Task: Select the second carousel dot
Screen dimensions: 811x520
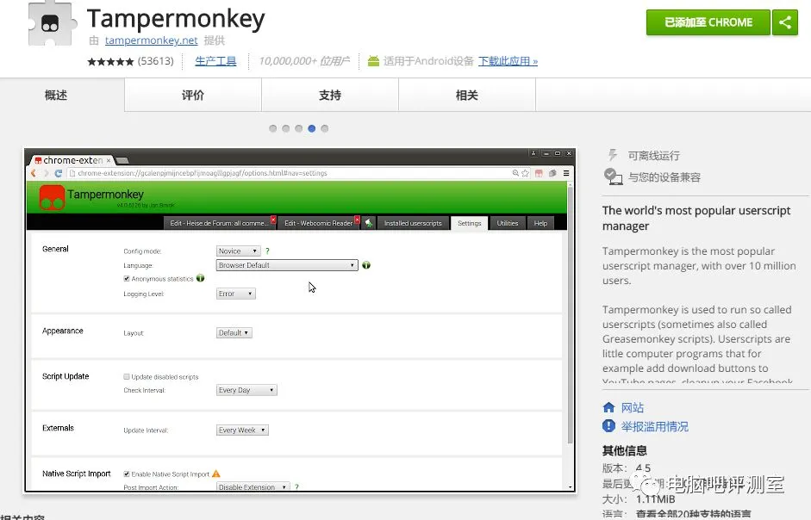Action: (285, 128)
